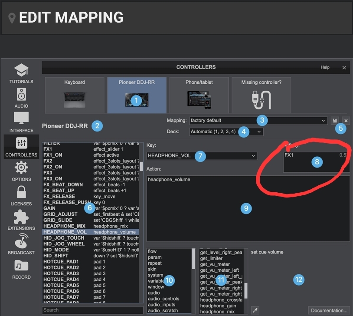The width and height of the screenshot is (353, 316).
Task: Open the Record section
Action: pos(21,269)
